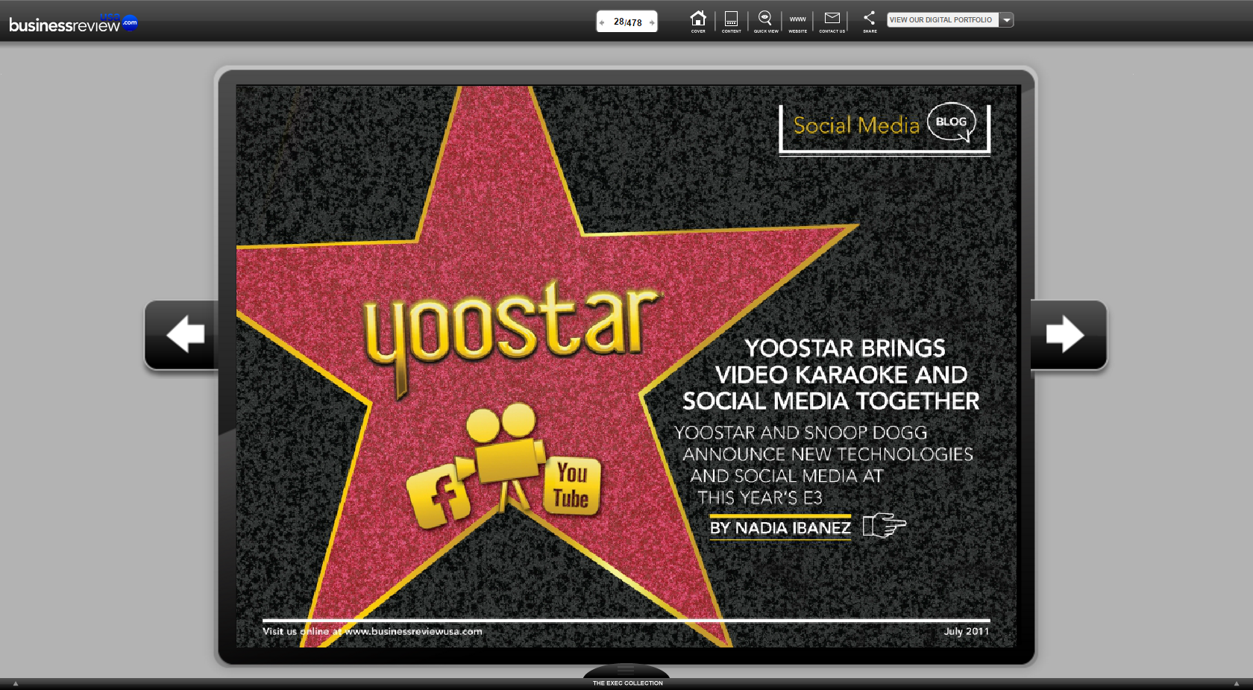Open the View Our Digital Portfolio combo box
Screen dimensions: 1253x690
(x=941, y=20)
